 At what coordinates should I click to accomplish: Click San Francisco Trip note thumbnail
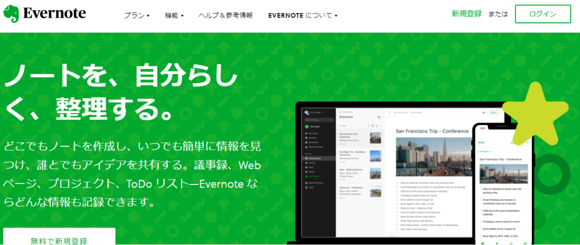(376, 138)
